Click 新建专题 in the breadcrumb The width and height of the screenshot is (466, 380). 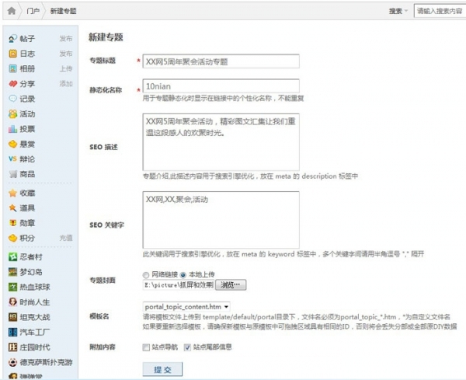64,12
